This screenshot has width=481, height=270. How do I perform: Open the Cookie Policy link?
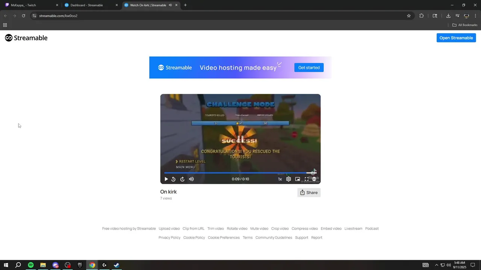click(194, 237)
